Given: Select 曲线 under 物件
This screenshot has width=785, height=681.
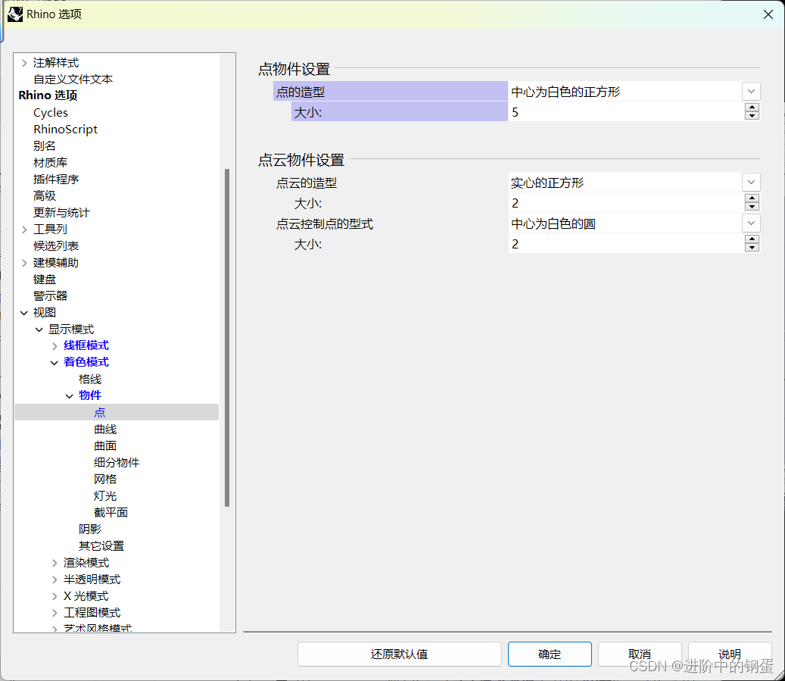Looking at the screenshot, I should (x=105, y=430).
